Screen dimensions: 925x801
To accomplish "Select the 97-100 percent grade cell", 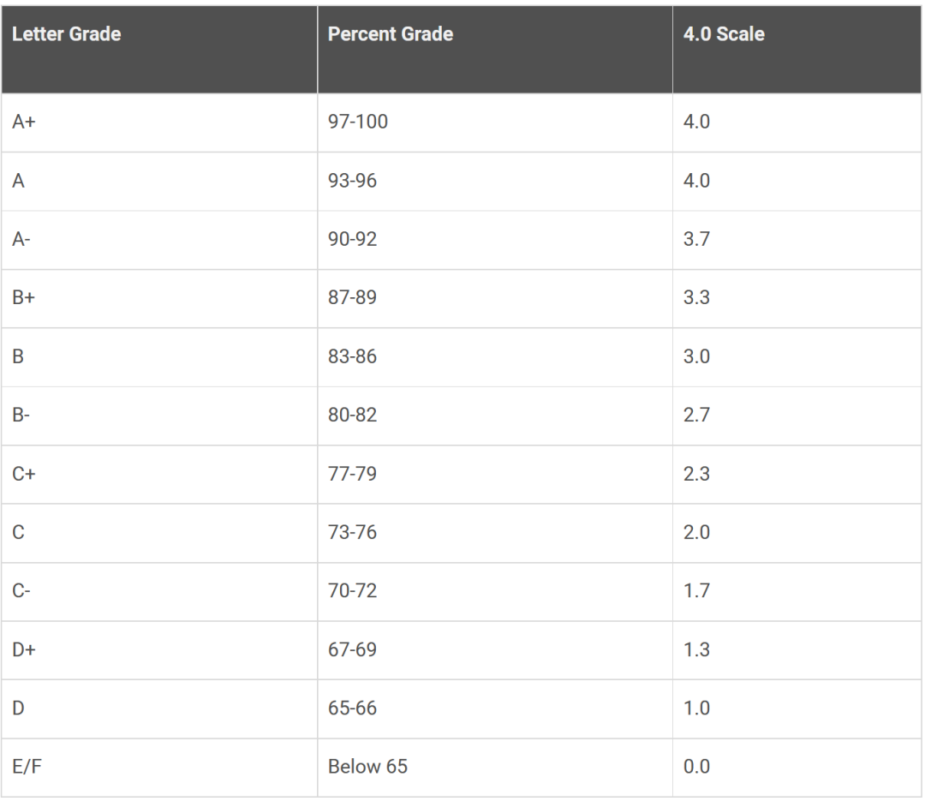I will pos(495,123).
